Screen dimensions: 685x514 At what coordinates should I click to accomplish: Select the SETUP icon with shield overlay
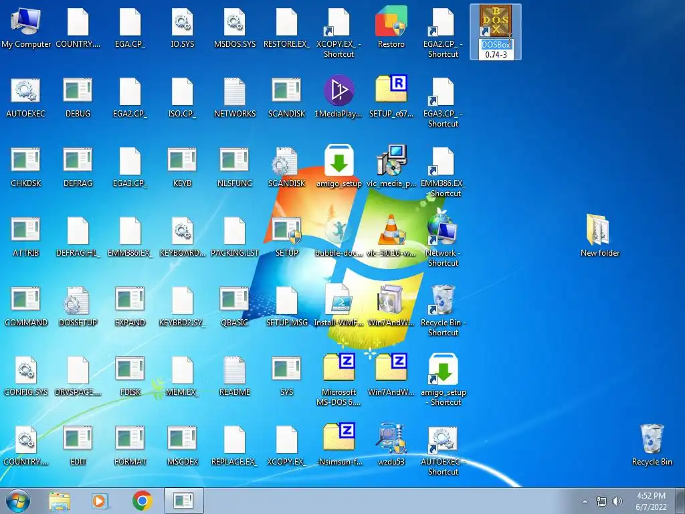286,230
